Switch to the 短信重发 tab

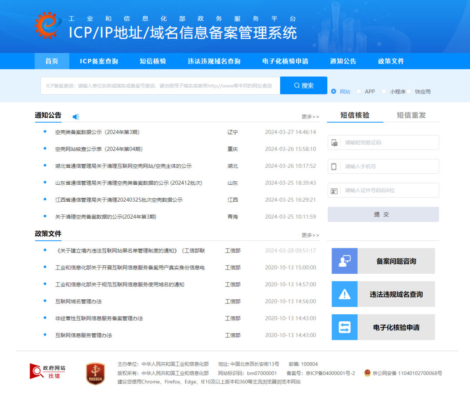coord(411,115)
